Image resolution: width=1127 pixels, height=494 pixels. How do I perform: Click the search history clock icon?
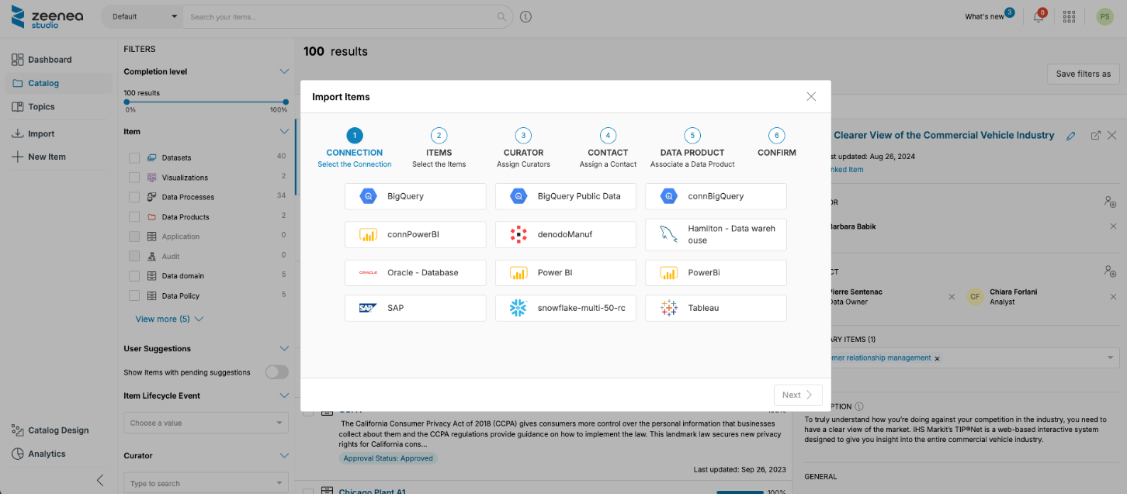(525, 16)
